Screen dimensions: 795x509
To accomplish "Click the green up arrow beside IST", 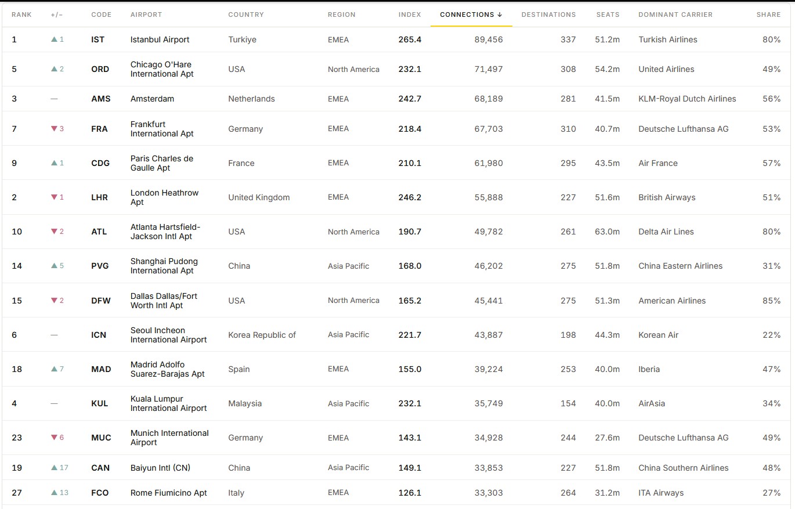I will [x=54, y=39].
